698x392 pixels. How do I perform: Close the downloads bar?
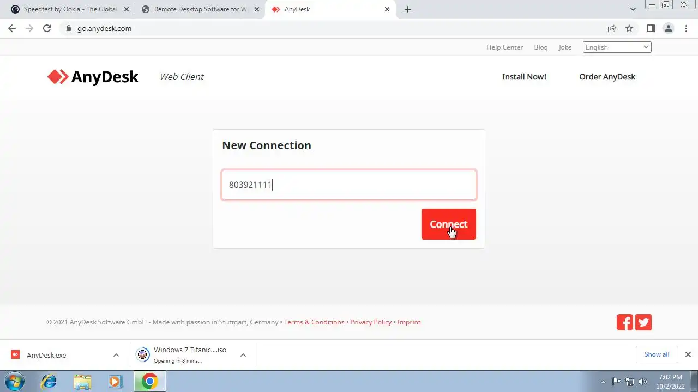[688, 354]
